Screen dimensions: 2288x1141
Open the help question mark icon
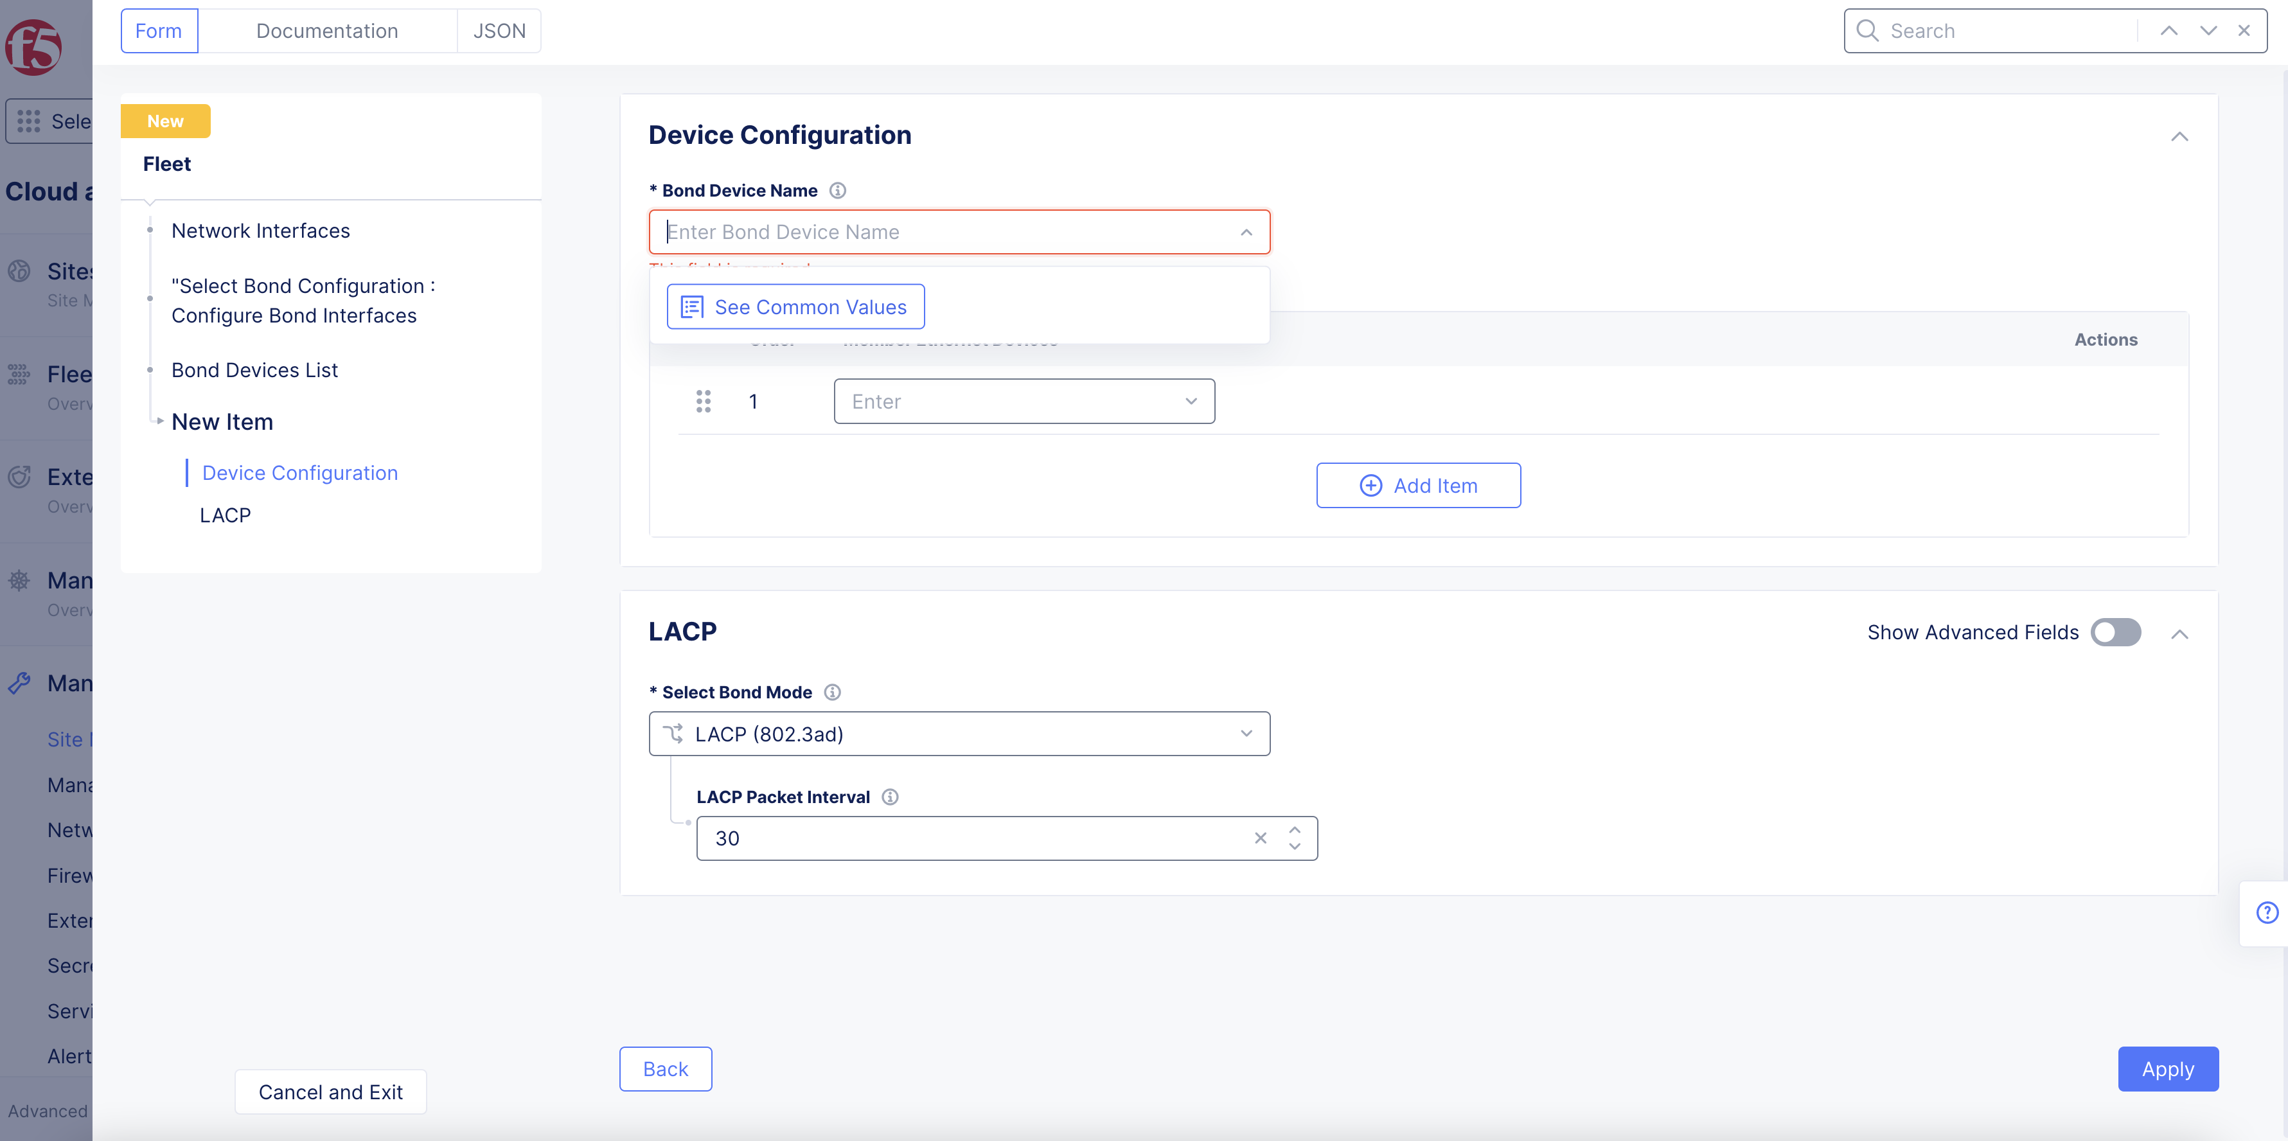pos(2267,913)
